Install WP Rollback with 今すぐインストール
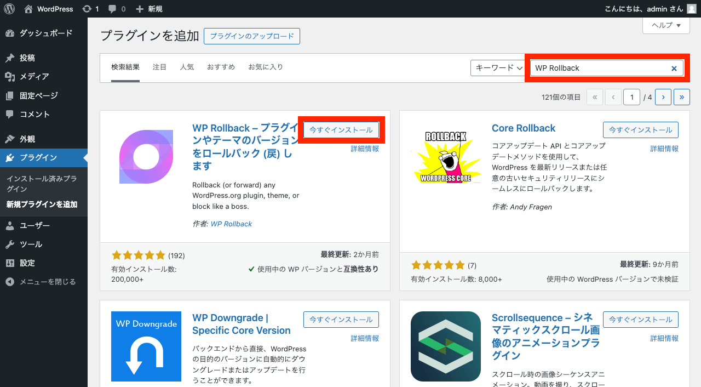The image size is (701, 387). (341, 130)
